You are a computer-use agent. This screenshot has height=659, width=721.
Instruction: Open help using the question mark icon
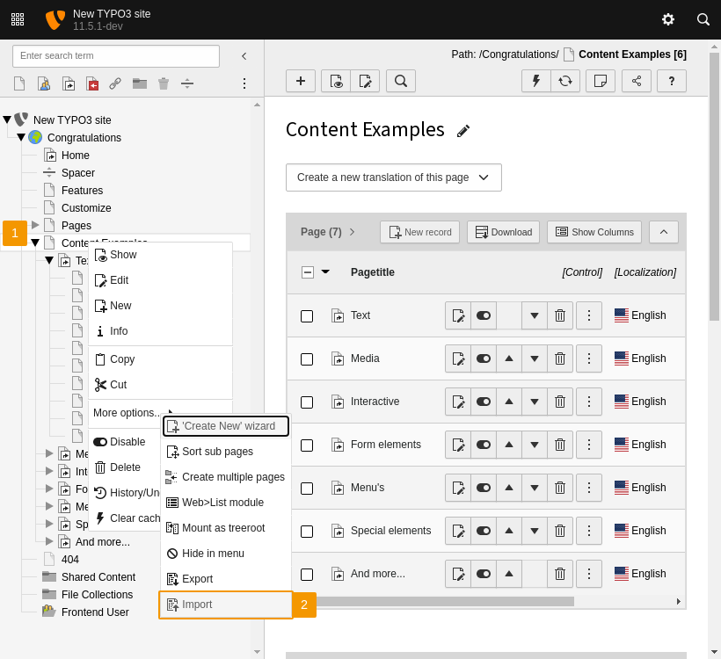point(671,81)
